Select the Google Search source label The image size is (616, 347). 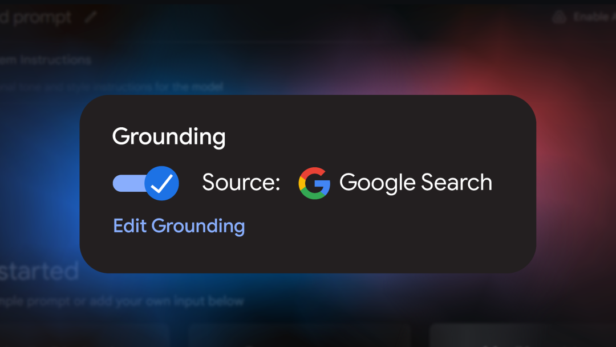tap(416, 183)
